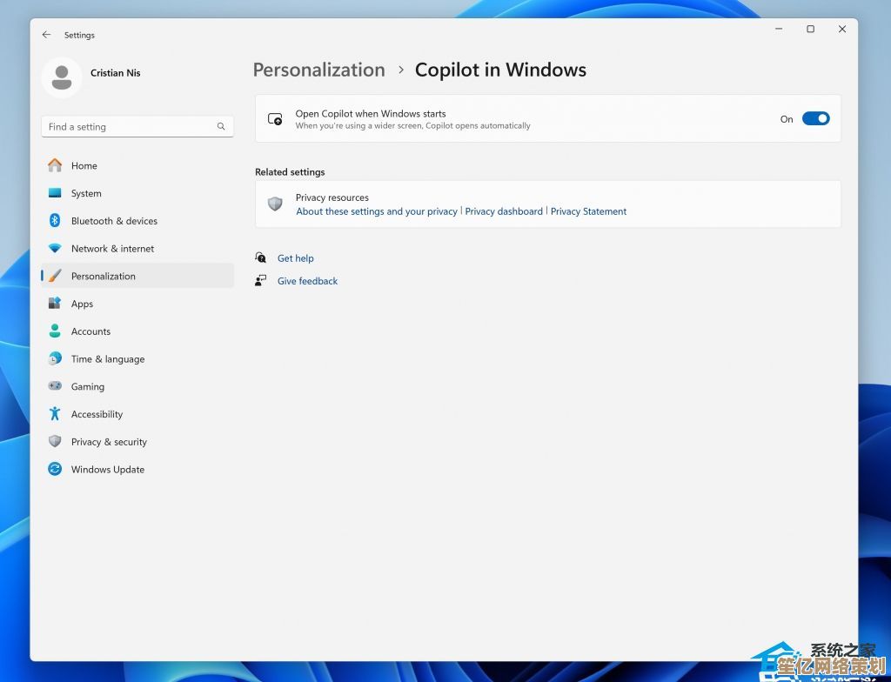Screen dimensions: 891x682
Task: Click the Give feedback person icon
Action: pyautogui.click(x=260, y=281)
